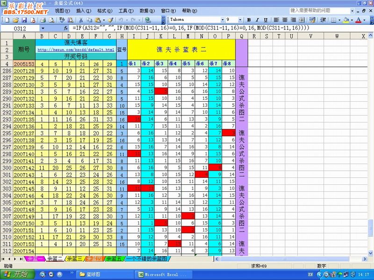Apply the fill color paint bucket
Screen dimensions: 374x280
point(346,20)
